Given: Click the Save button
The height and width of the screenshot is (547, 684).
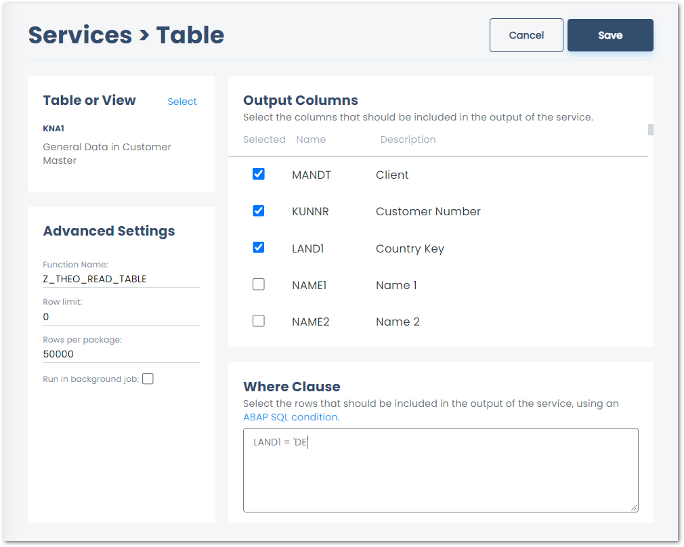Looking at the screenshot, I should [x=610, y=35].
